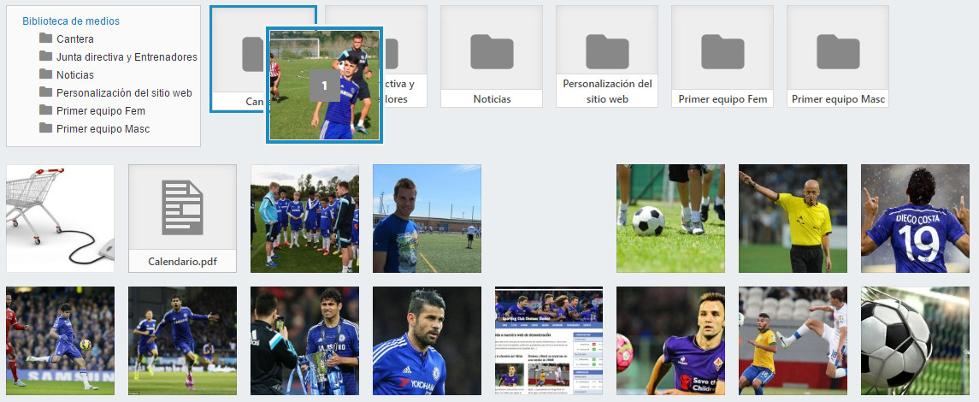This screenshot has width=979, height=402.
Task: Select the soccer ball in net image
Action: pos(914,340)
